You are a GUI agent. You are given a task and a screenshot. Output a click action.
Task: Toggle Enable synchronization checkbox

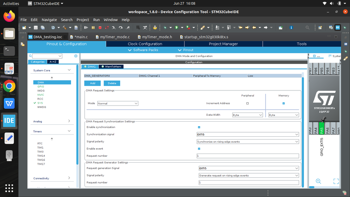coord(199,127)
